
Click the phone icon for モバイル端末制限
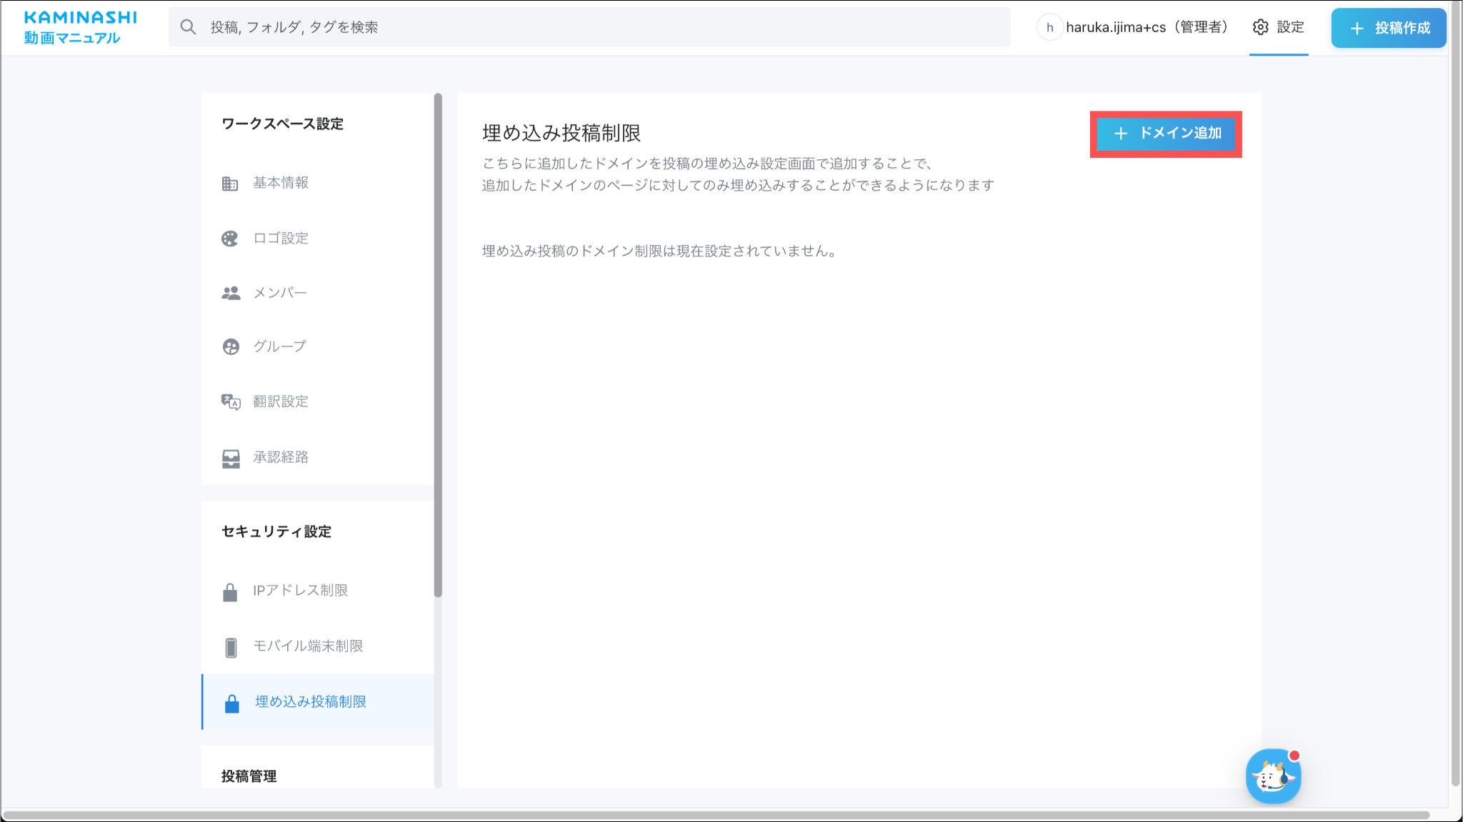coord(230,647)
